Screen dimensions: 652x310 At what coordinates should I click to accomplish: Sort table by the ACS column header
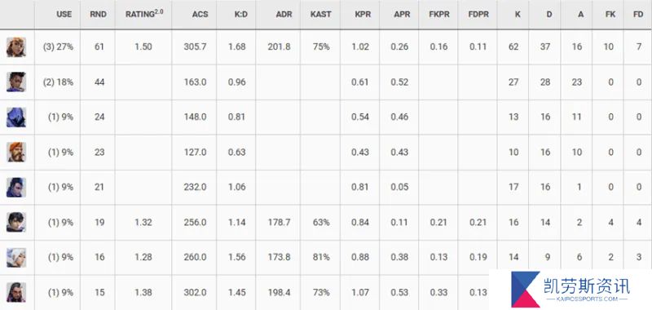pos(199,14)
